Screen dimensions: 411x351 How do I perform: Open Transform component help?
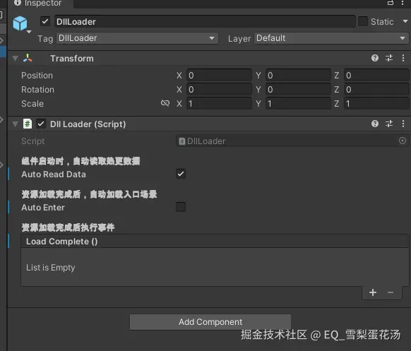375,58
